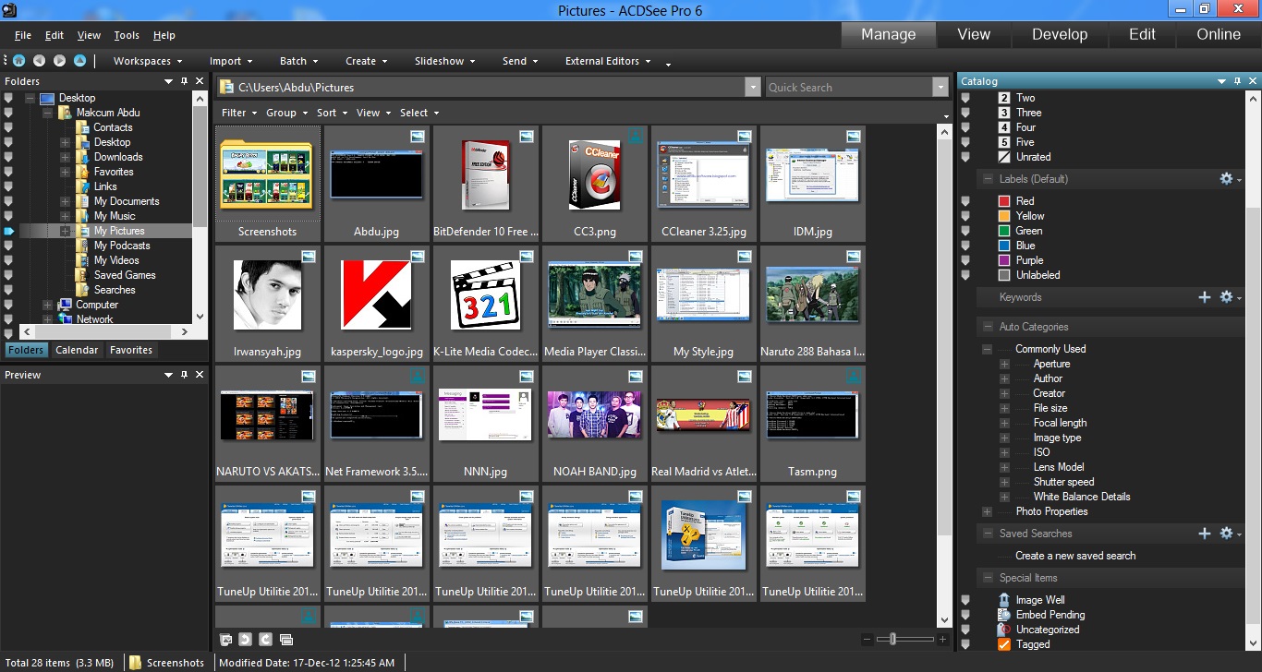Screen dimensions: 1262x672
Task: Toggle easy-select marker beside My Videos
Action: [9, 260]
